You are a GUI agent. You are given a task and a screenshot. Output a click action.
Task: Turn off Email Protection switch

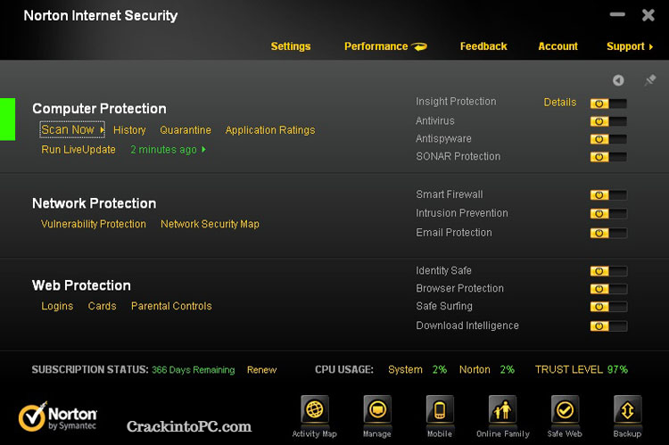(x=608, y=233)
